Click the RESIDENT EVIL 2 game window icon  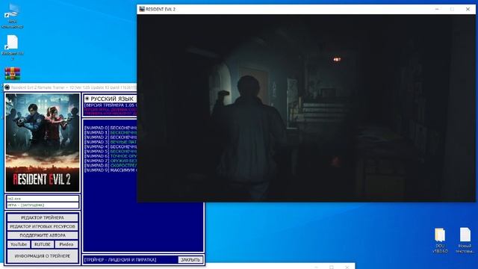pos(142,9)
